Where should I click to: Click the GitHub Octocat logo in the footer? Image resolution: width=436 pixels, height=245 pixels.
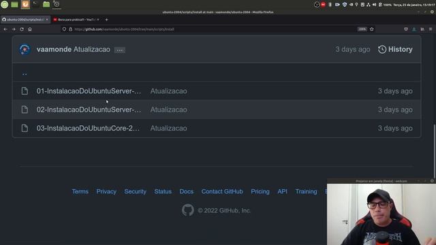click(x=188, y=210)
